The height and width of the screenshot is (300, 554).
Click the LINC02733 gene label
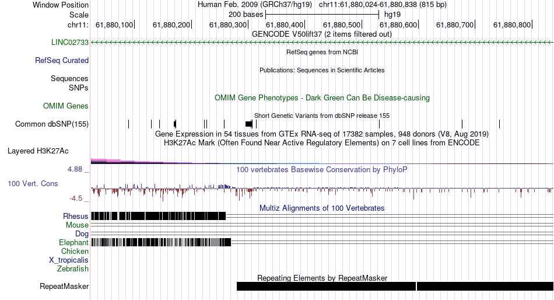69,43
